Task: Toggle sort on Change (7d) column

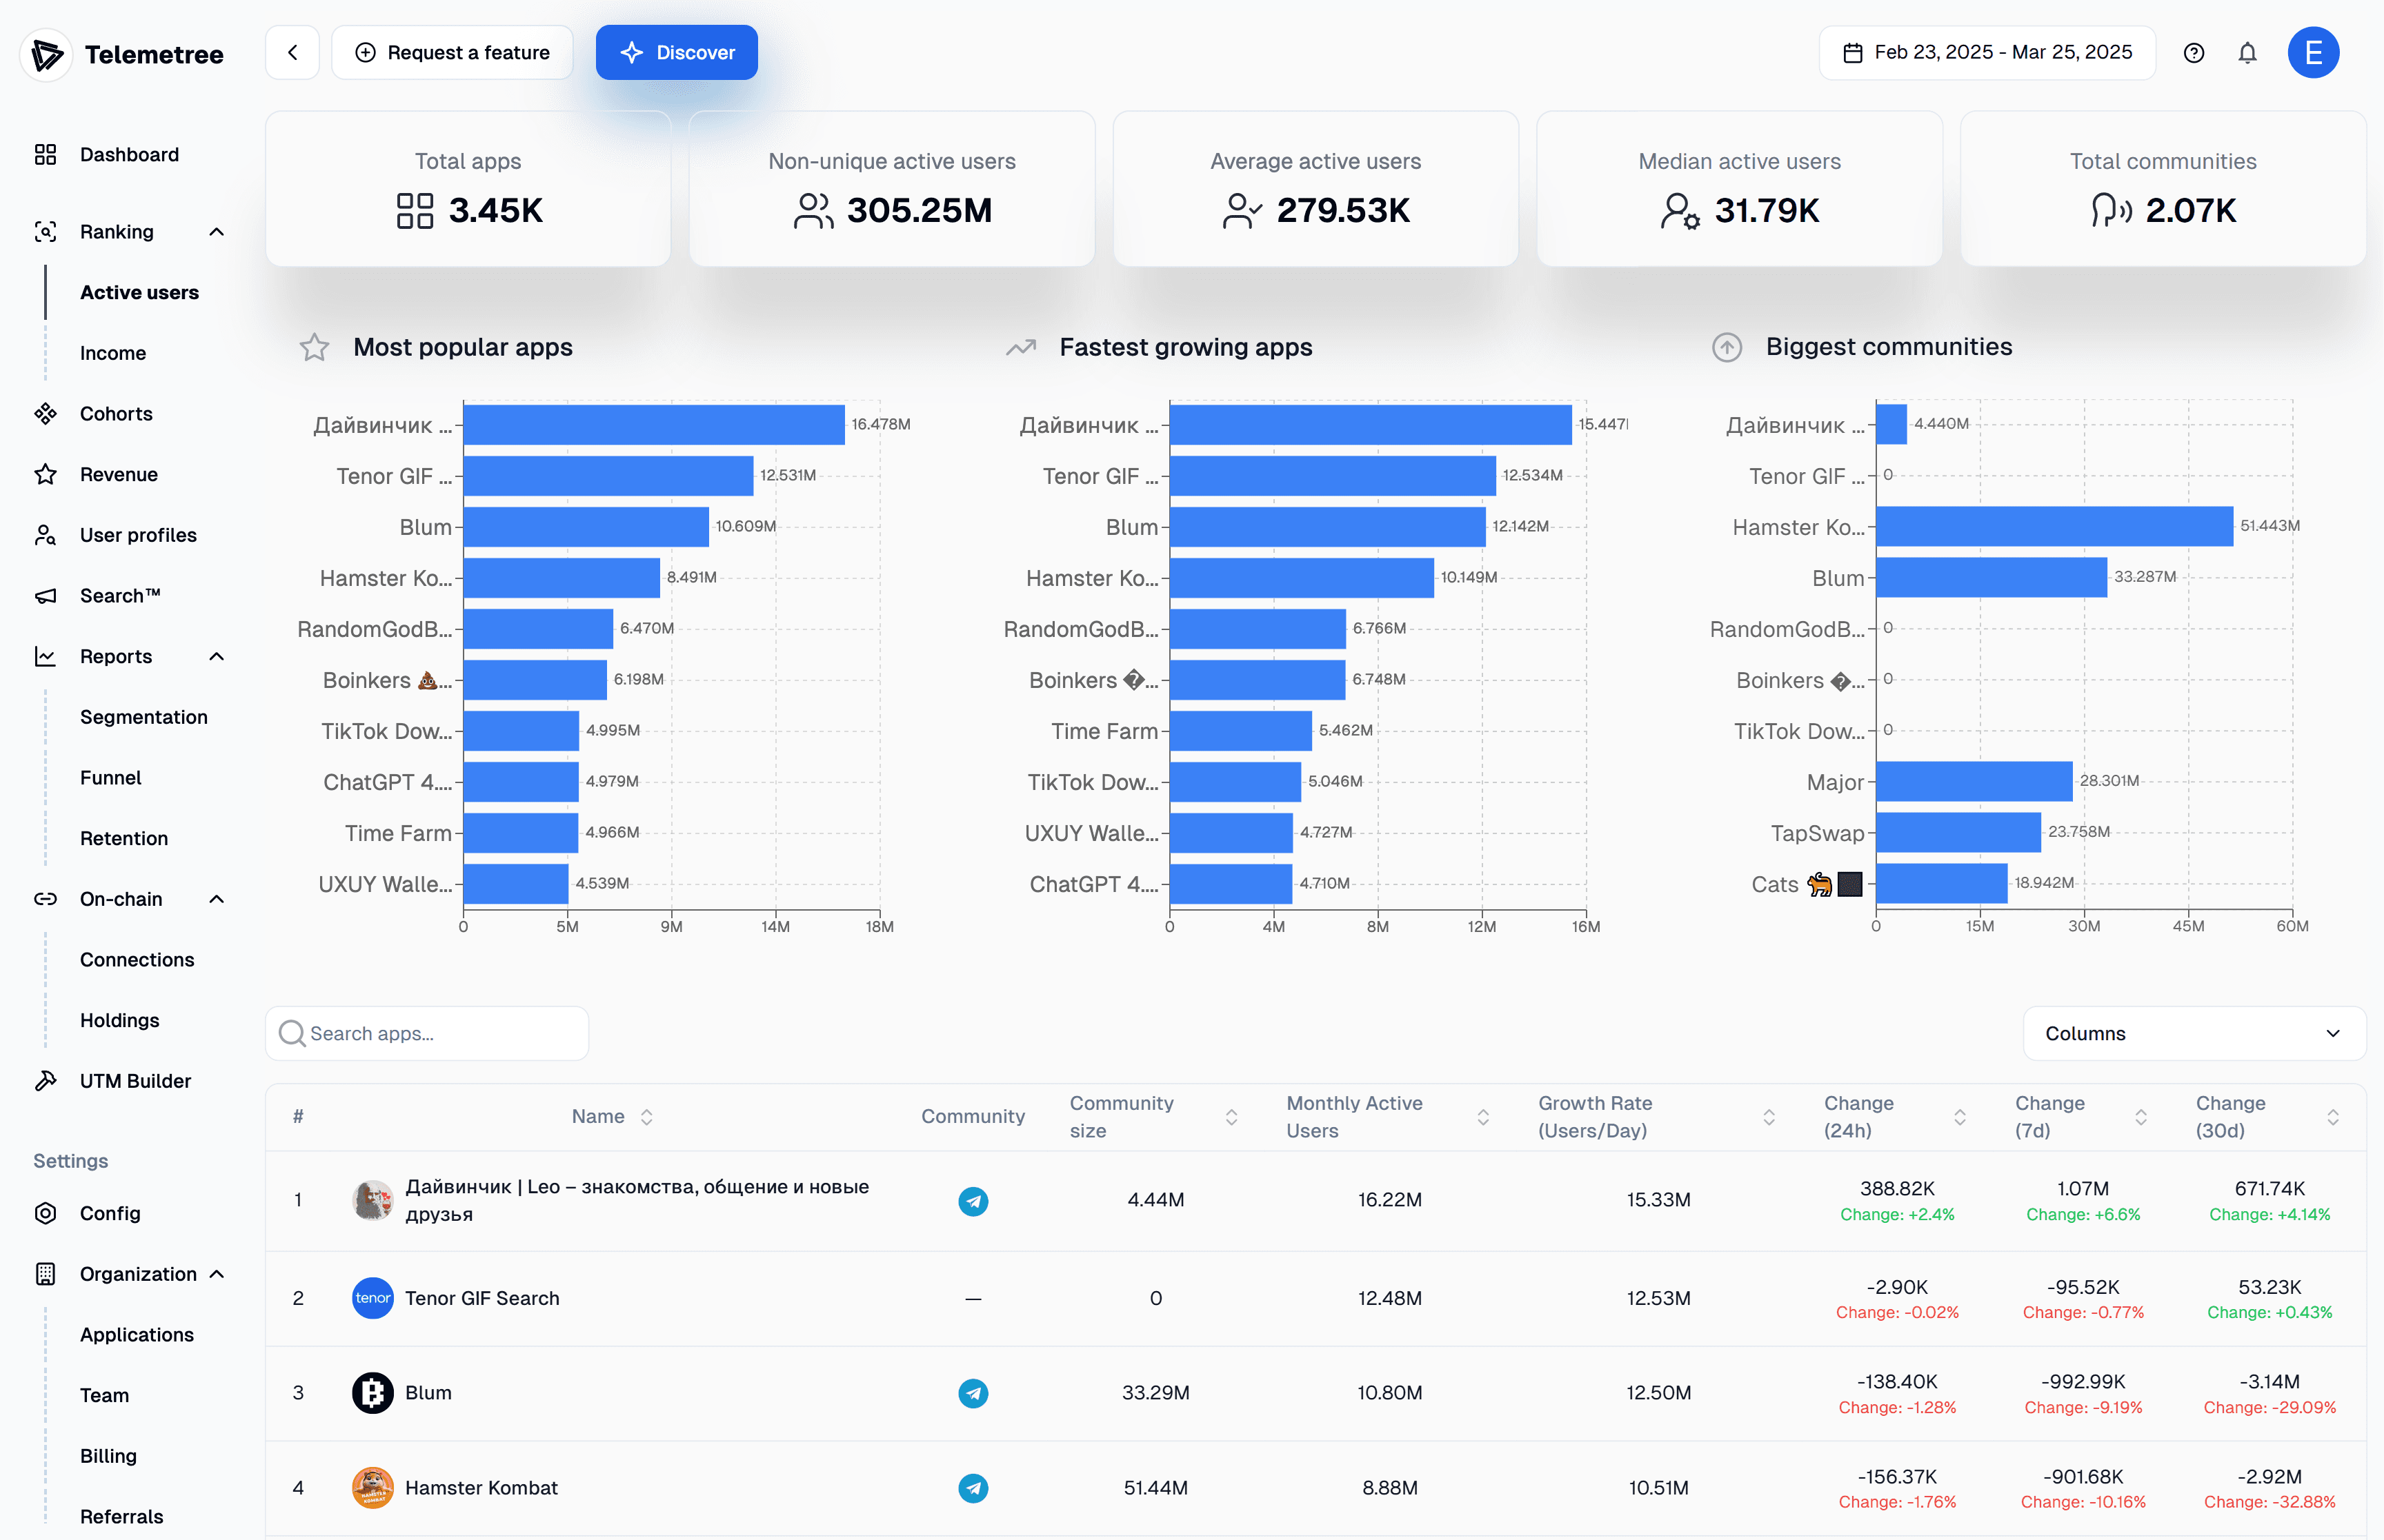Action: (x=2141, y=1117)
